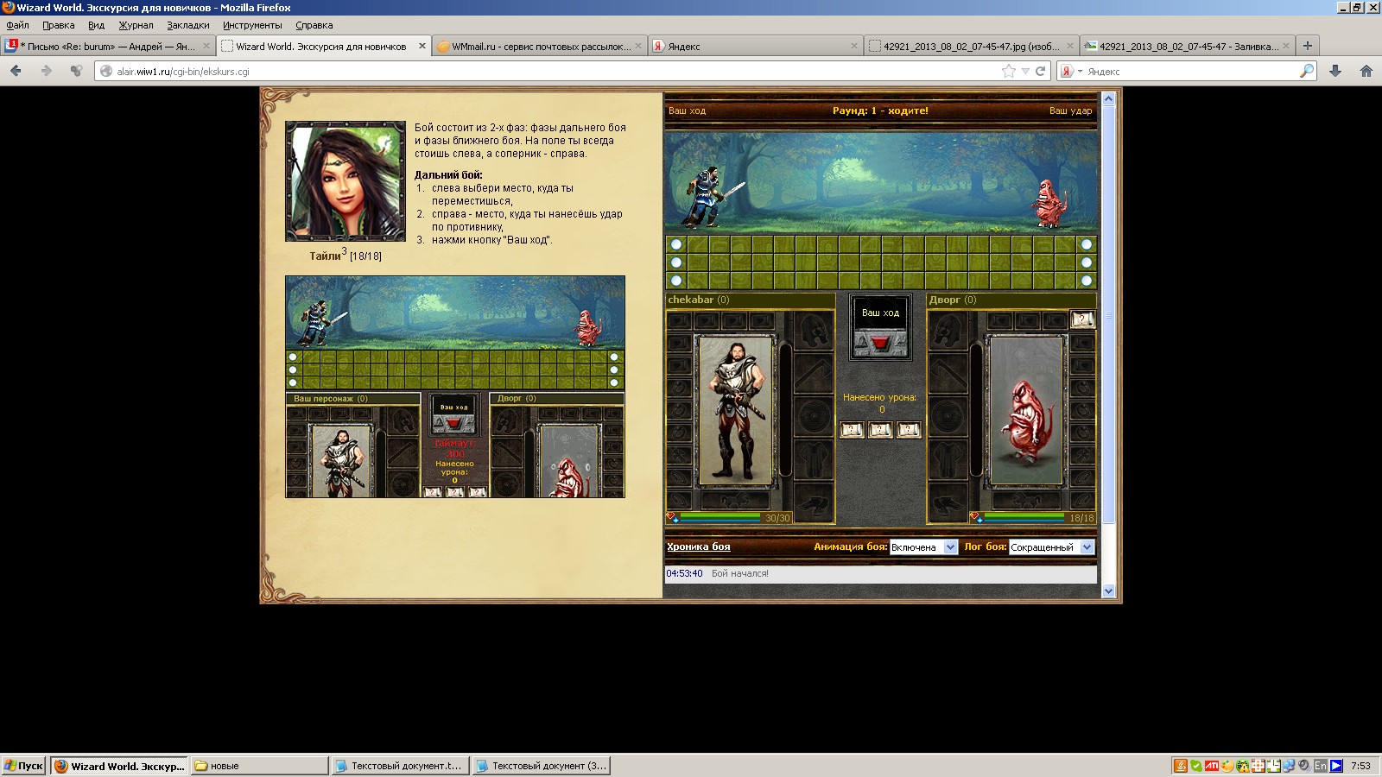
Task: Reload the current page
Action: (x=1041, y=71)
